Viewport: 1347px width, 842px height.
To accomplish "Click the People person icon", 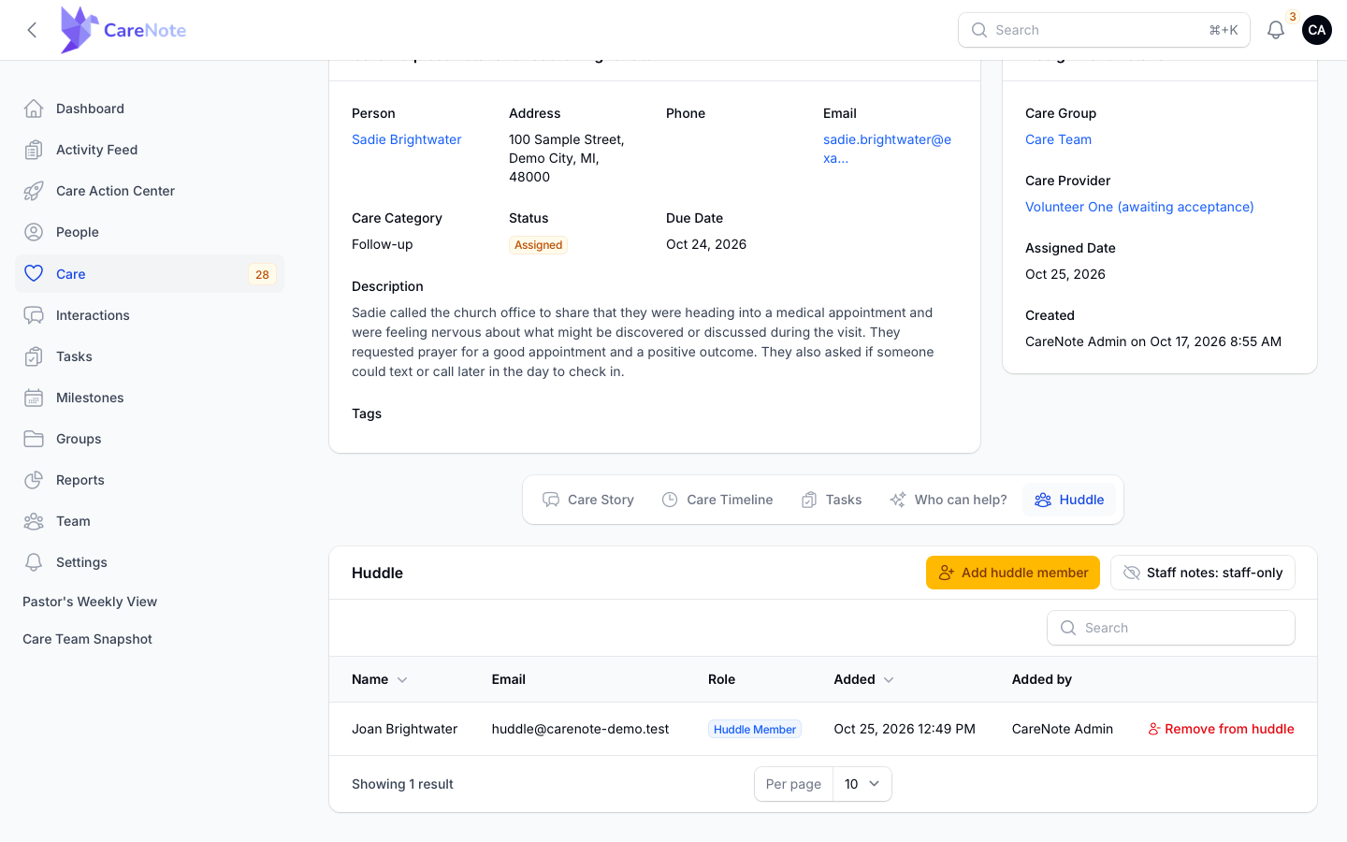I will pos(34,232).
